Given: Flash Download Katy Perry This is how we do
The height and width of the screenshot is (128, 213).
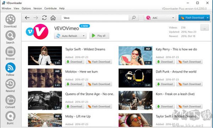Looking at the screenshot, I should (190, 62).
